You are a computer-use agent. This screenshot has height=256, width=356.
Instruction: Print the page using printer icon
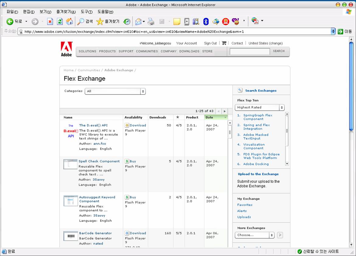coord(151,21)
